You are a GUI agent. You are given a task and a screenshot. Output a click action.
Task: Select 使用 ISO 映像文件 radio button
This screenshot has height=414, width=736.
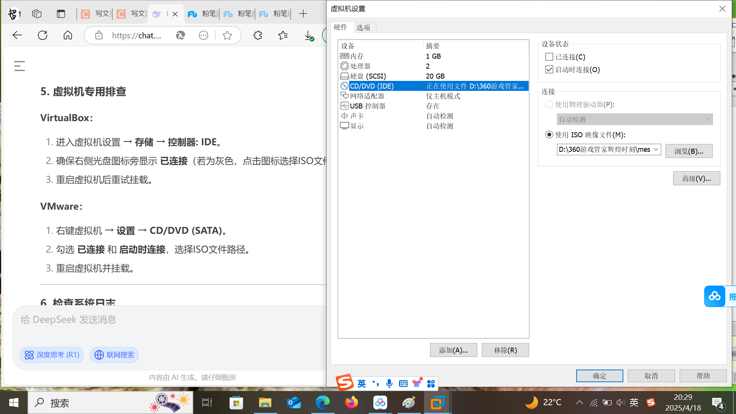[x=549, y=135]
